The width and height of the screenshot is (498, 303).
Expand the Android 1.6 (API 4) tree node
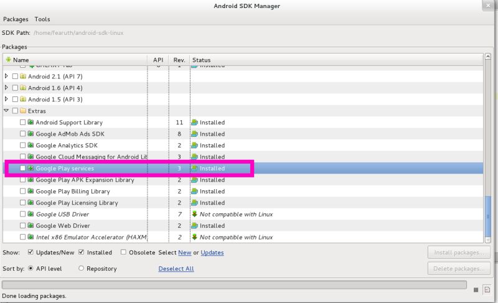[x=6, y=88]
